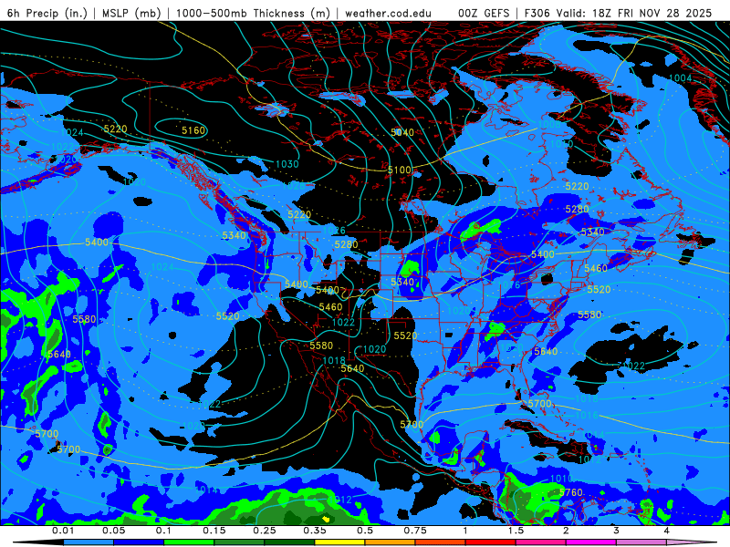The image size is (730, 547).
Task: Click the 1030 pressure contour label
Action: (287, 164)
